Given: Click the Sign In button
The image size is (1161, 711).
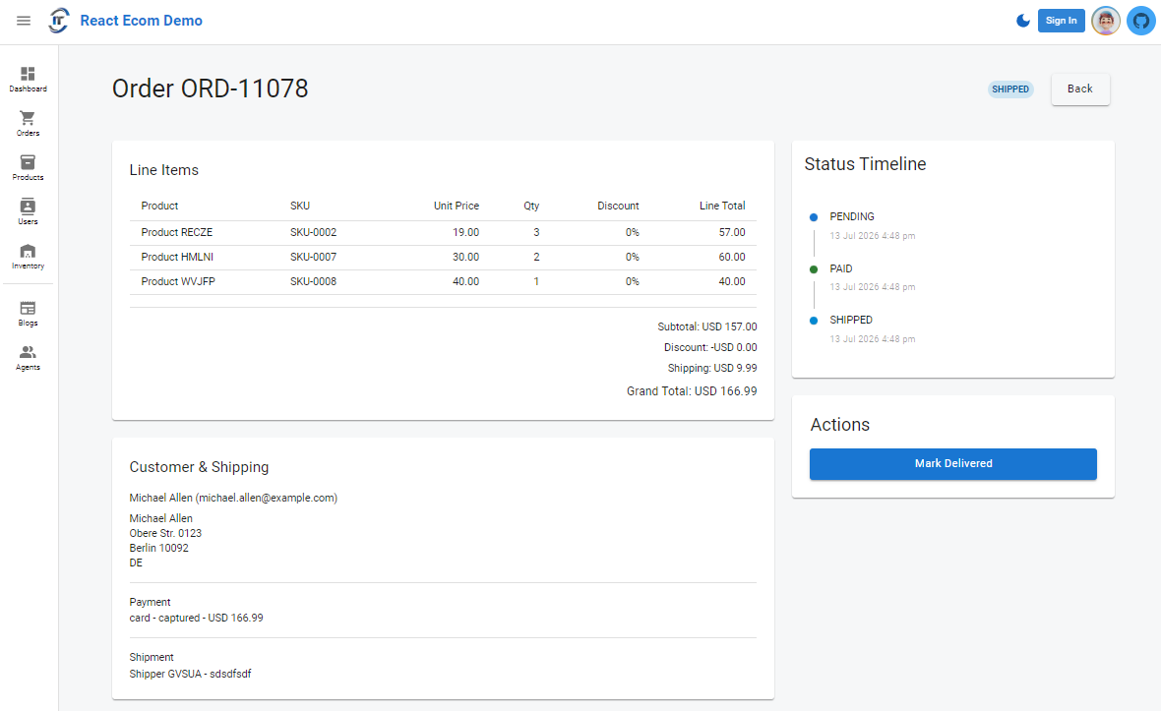Looking at the screenshot, I should 1061,21.
